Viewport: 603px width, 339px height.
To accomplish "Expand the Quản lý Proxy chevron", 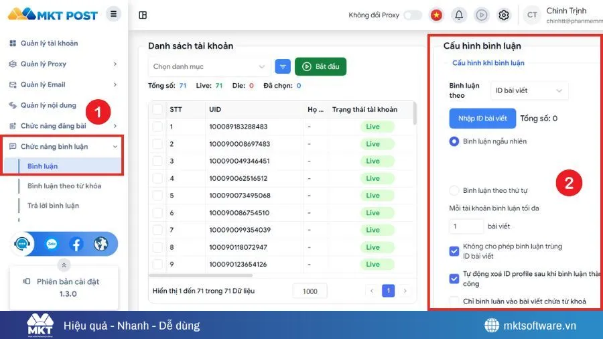I will pyautogui.click(x=115, y=64).
